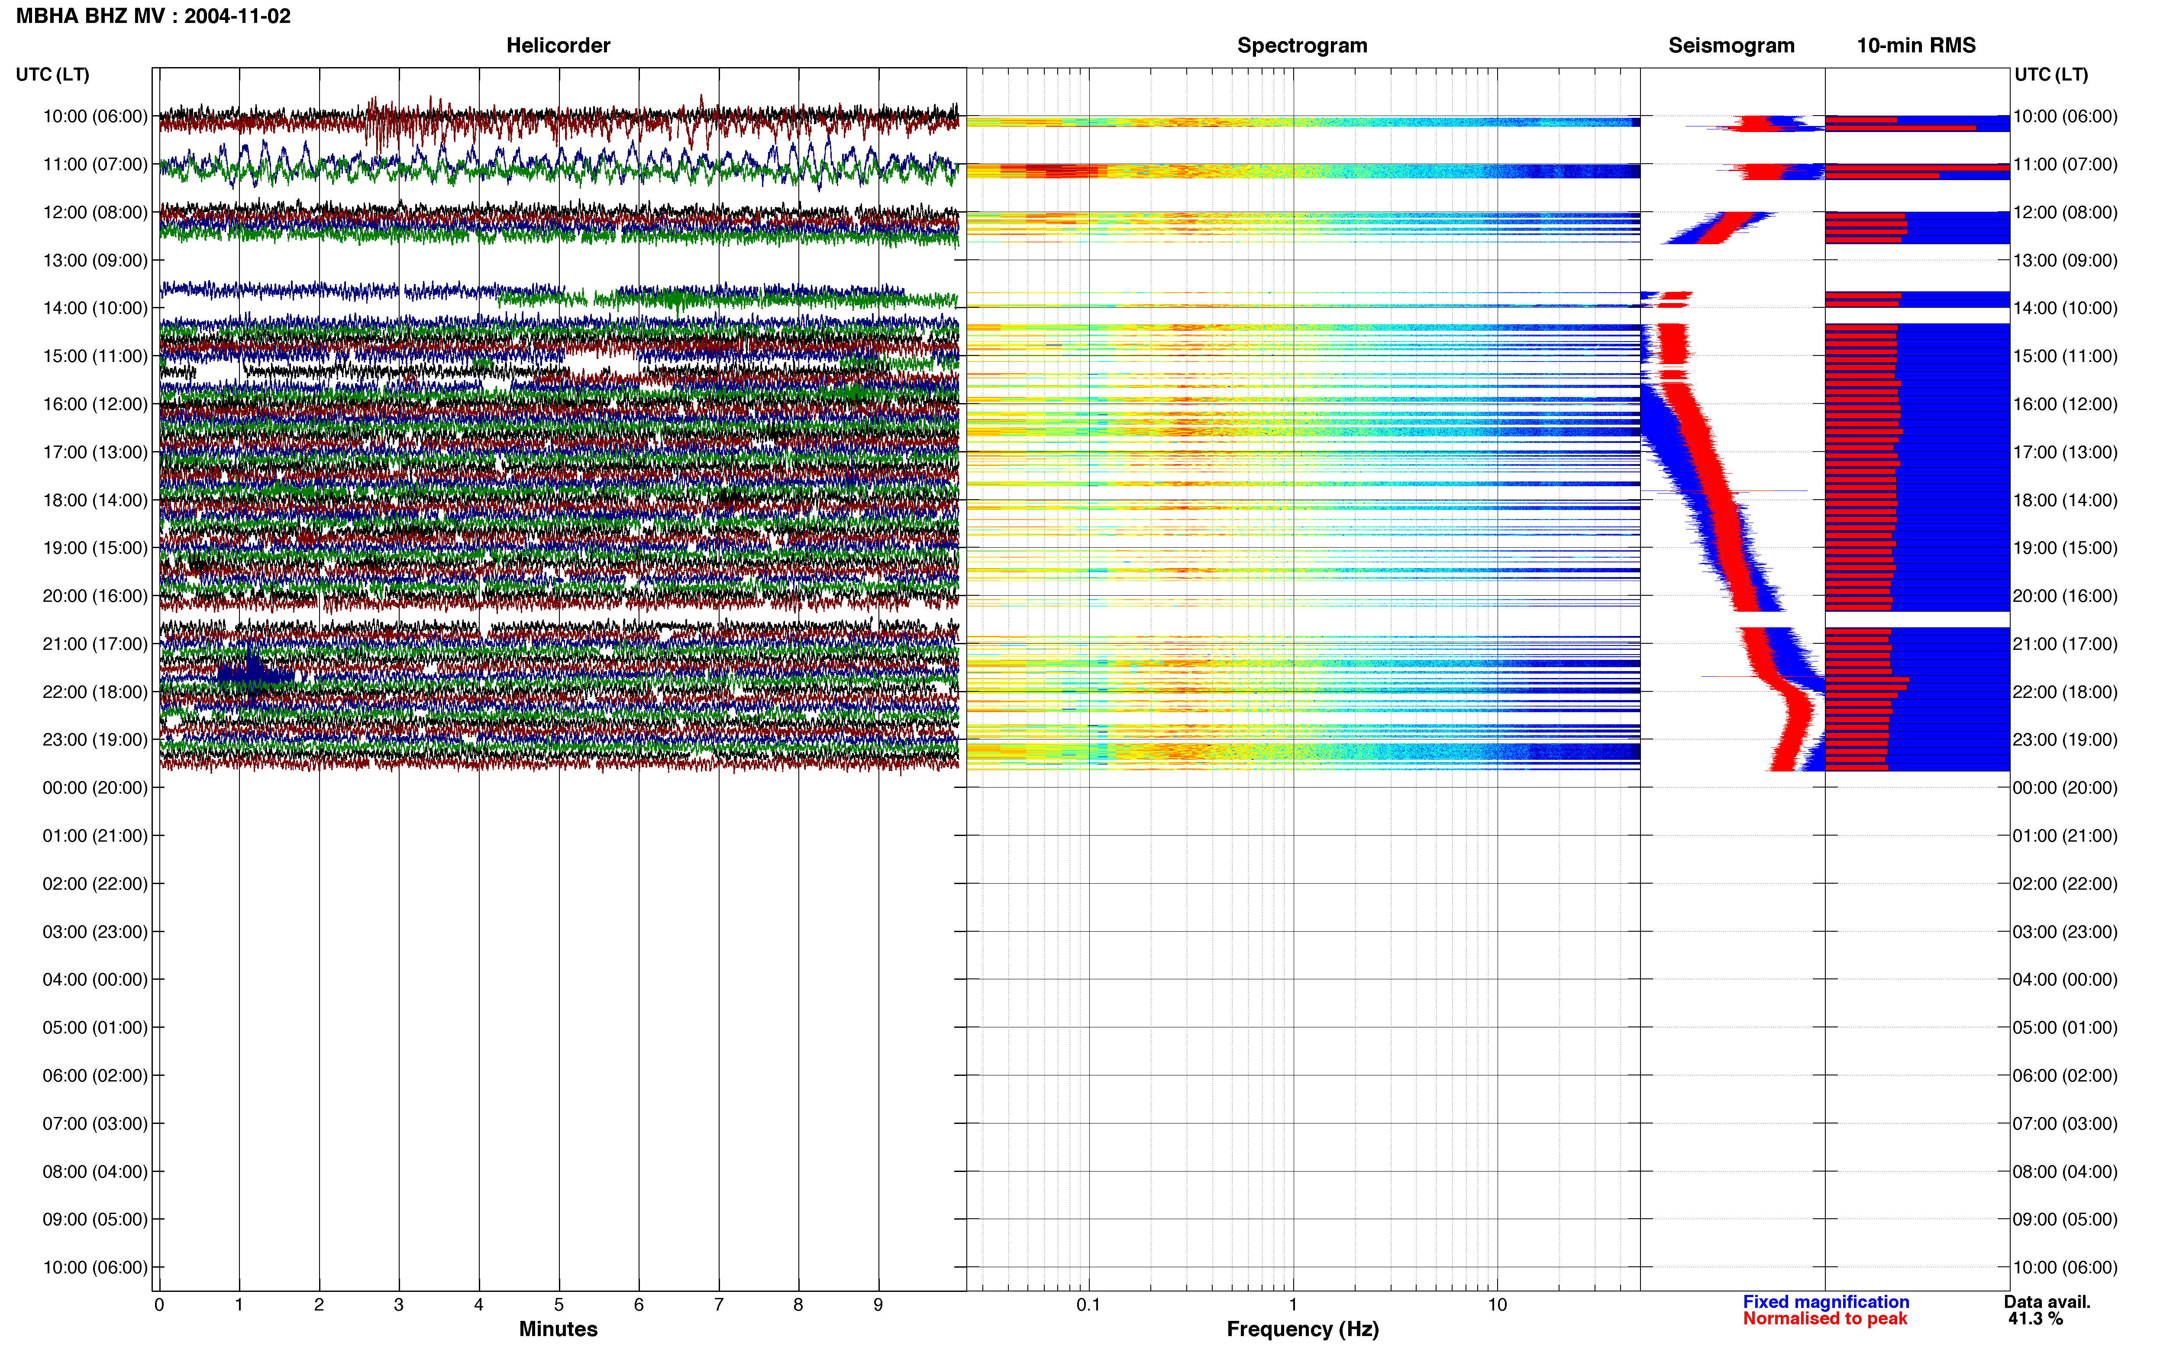Click the left axis label '20:00 (16:00)'
Screen dimensions: 2173x1359
pyautogui.click(x=95, y=596)
